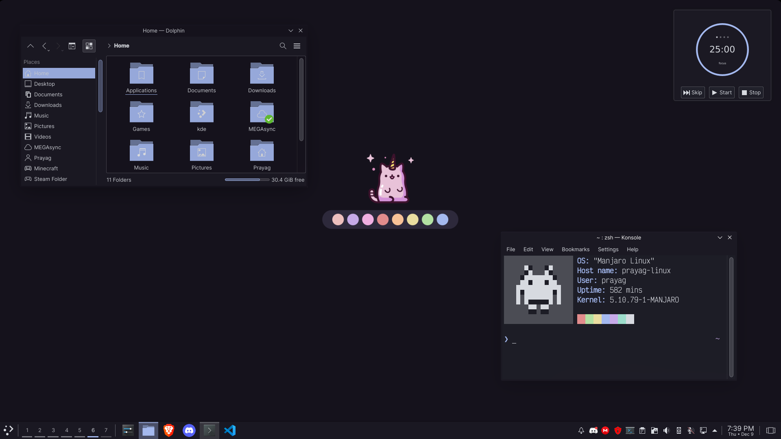Open the volume control tray icon
Viewport: 781px width, 439px height.
point(667,430)
